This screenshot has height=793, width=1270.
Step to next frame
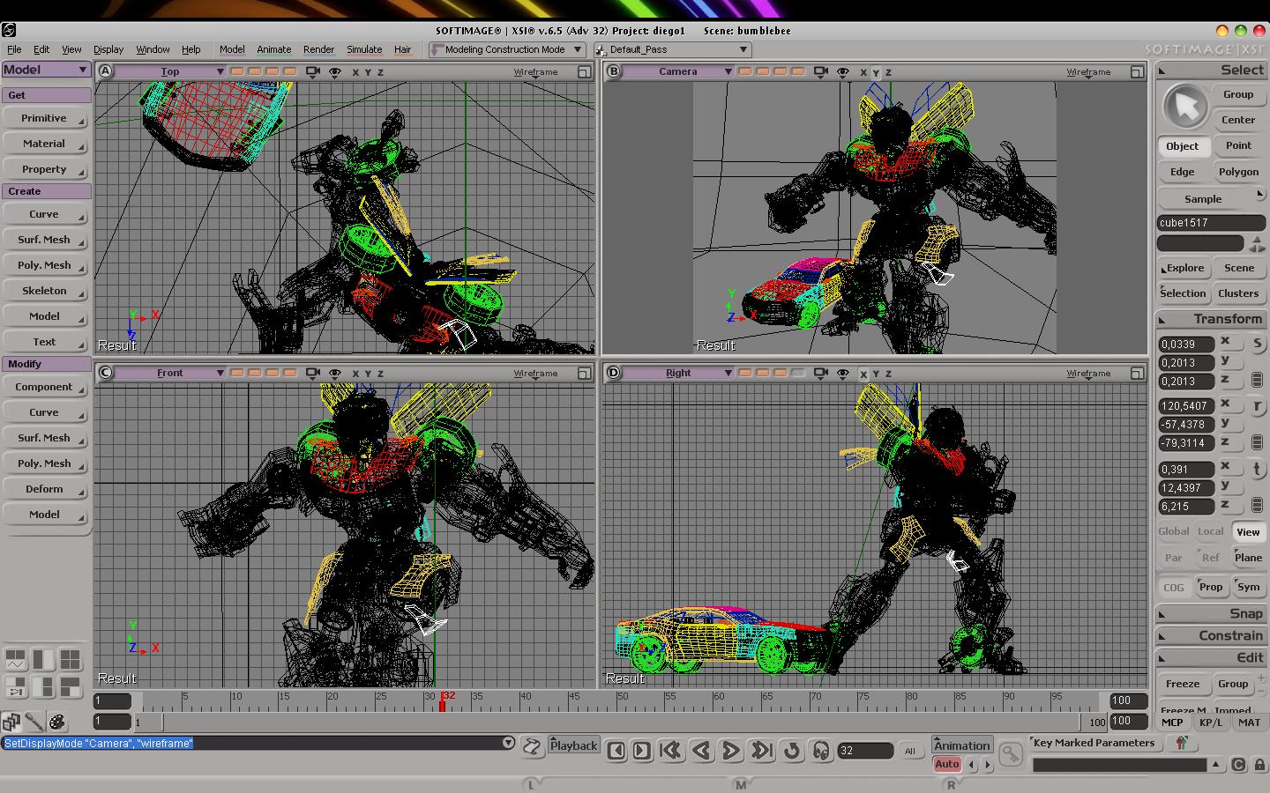(x=642, y=750)
